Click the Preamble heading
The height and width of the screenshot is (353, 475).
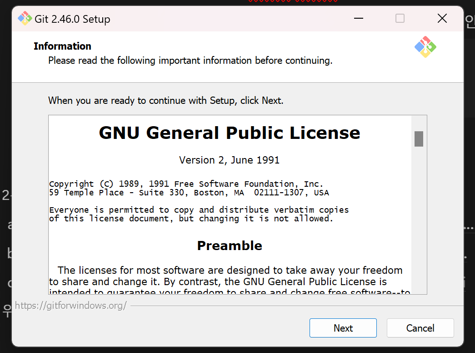click(x=230, y=246)
